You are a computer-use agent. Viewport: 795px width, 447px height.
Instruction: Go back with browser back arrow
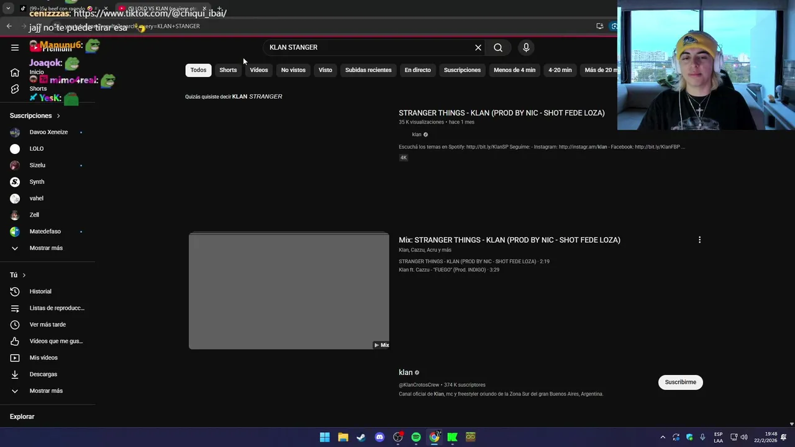[x=9, y=26]
